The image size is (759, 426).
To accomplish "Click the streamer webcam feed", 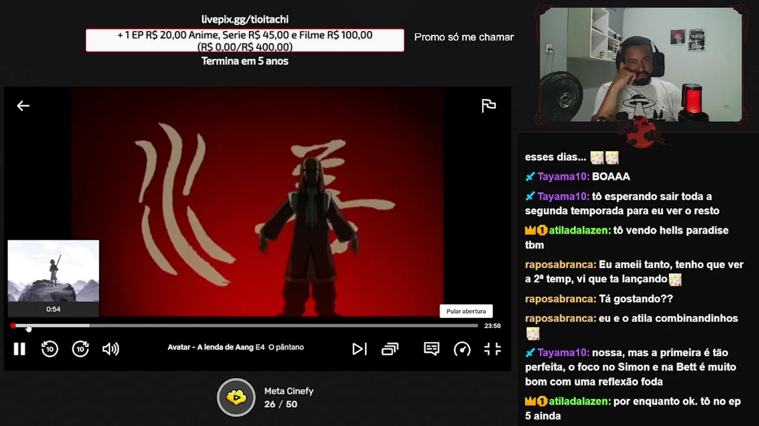I will click(x=641, y=64).
